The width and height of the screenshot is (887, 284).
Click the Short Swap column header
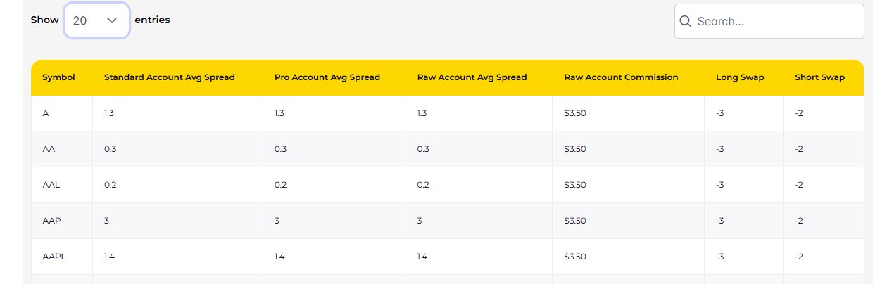tap(819, 77)
